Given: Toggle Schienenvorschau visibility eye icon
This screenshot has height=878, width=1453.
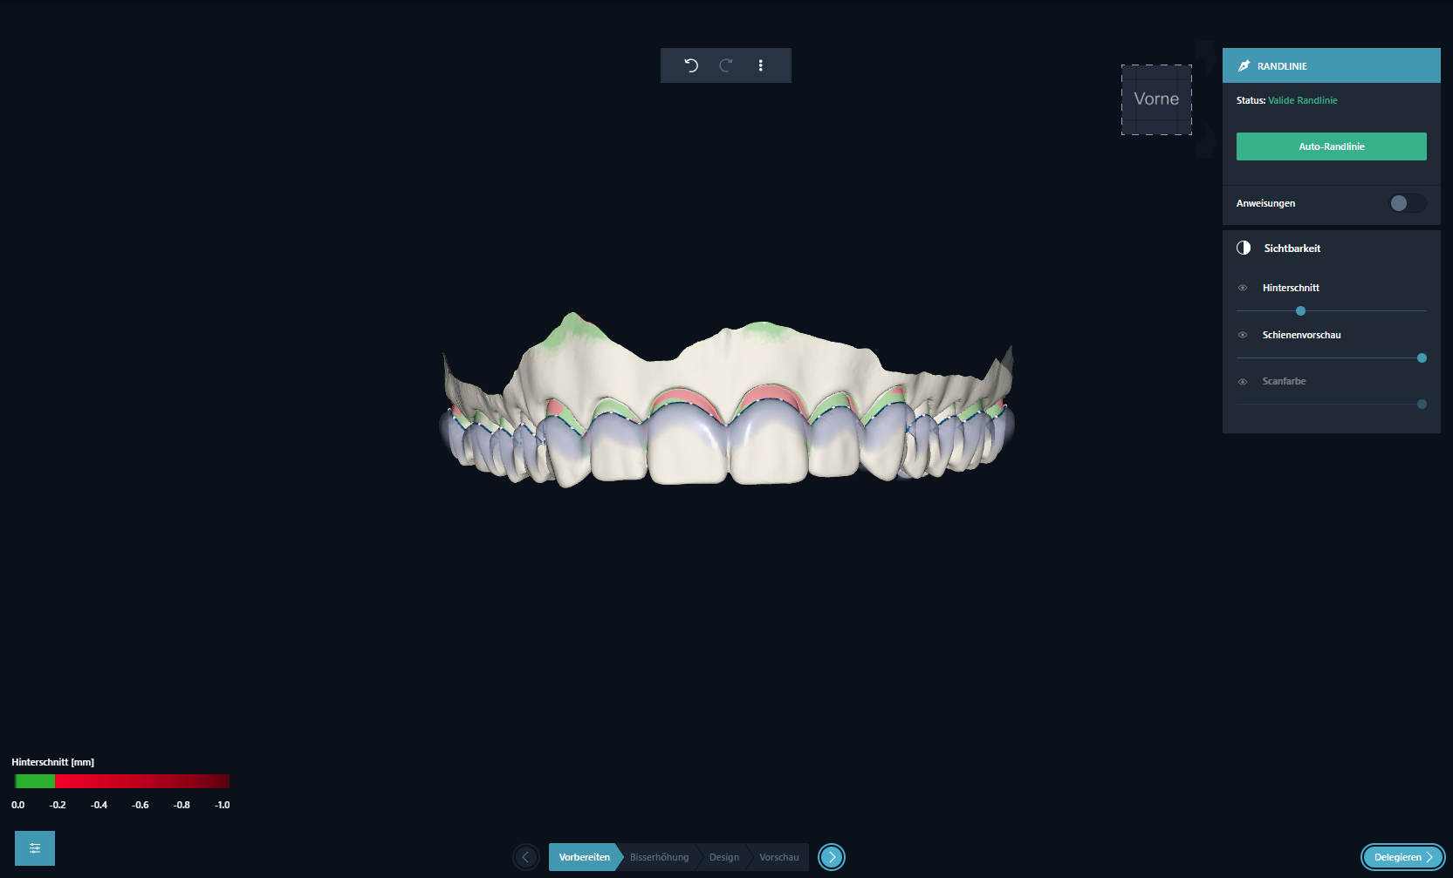Looking at the screenshot, I should point(1243,335).
